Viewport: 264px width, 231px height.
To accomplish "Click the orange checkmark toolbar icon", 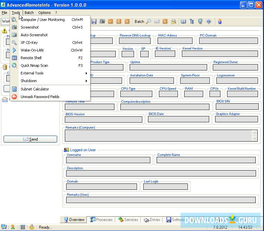I will pyautogui.click(x=110, y=21).
